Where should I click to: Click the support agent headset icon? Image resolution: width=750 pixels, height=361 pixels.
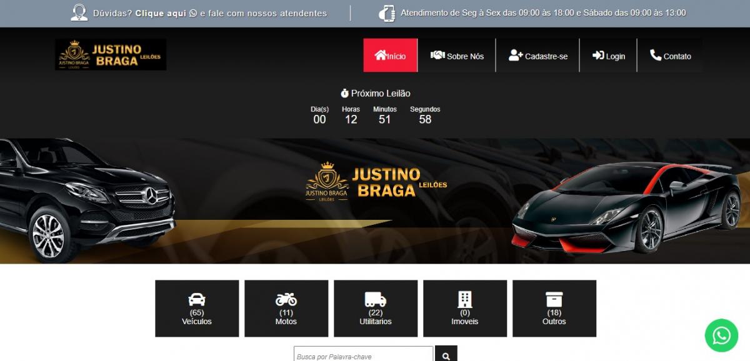click(79, 13)
